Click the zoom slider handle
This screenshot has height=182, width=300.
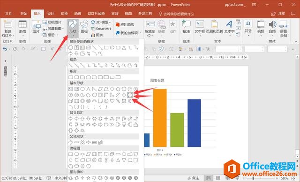click(253, 178)
